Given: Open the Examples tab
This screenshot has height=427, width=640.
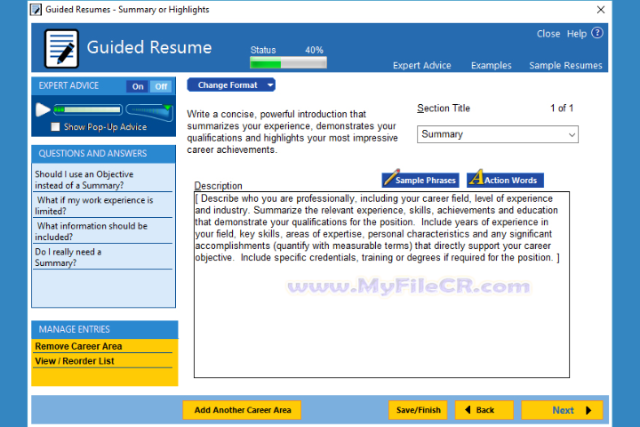Looking at the screenshot, I should [x=491, y=65].
